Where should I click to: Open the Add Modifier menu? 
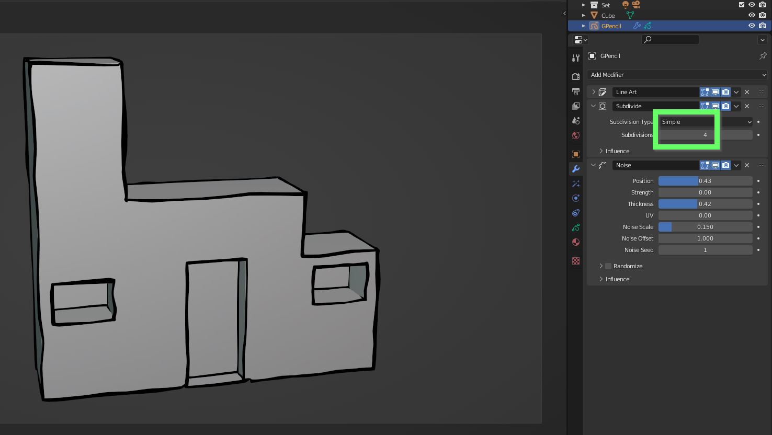coord(677,75)
